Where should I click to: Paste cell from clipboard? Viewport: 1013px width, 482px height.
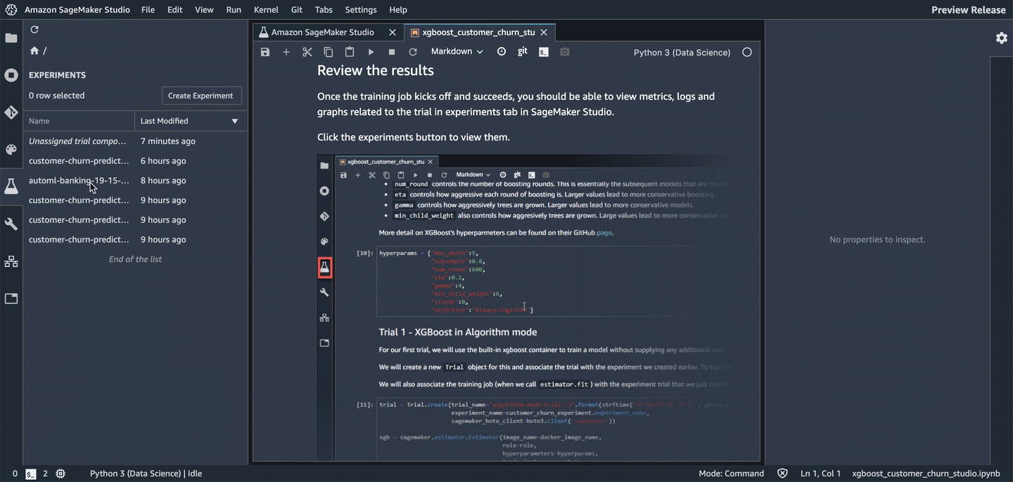[x=350, y=52]
